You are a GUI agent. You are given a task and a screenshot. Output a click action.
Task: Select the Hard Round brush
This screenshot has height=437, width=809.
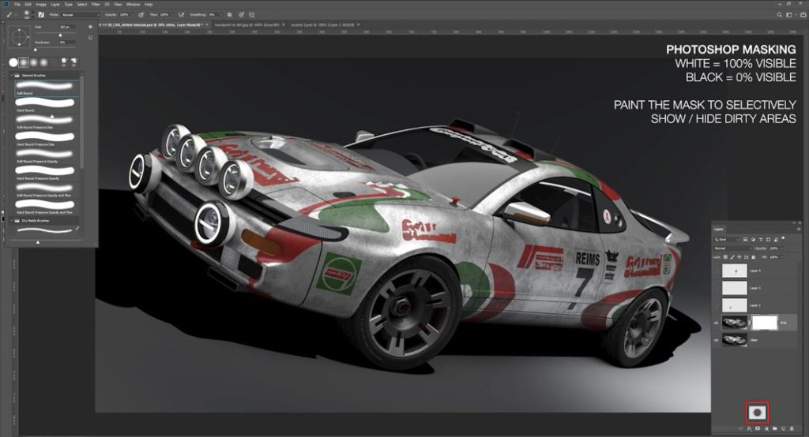click(47, 105)
